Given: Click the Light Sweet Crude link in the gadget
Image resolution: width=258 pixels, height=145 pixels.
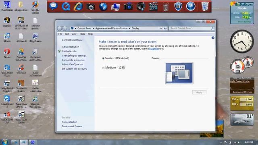Looking at the screenshot, I should [x=240, y=81].
